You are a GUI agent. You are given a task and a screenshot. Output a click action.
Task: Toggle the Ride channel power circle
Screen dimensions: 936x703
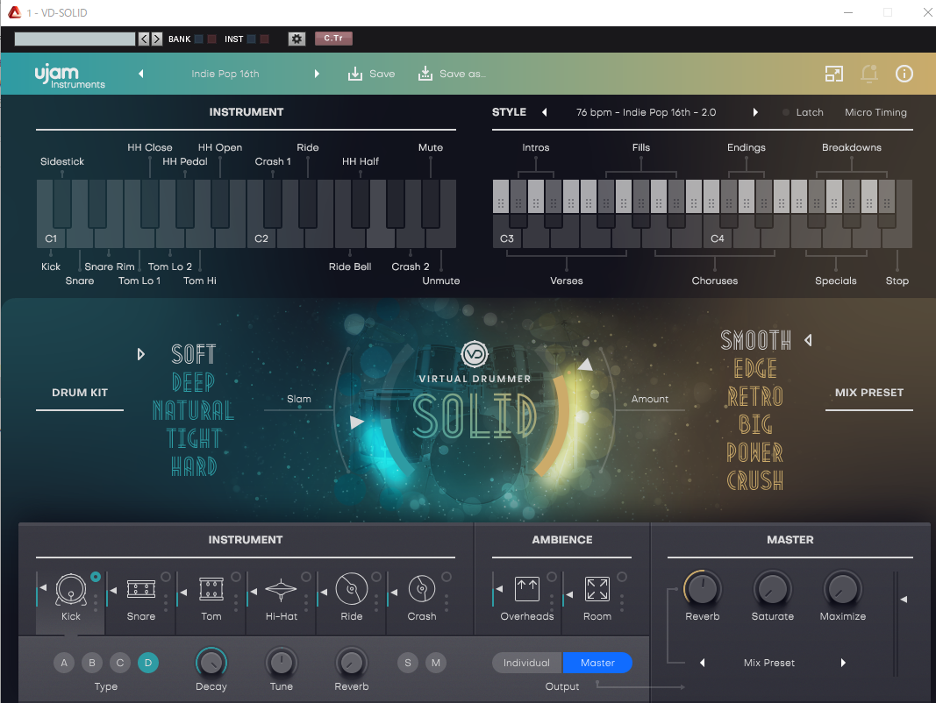coord(376,577)
